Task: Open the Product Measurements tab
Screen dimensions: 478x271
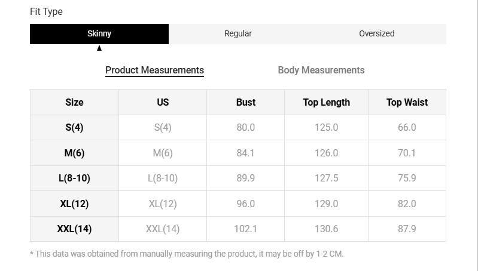Action: click(154, 70)
